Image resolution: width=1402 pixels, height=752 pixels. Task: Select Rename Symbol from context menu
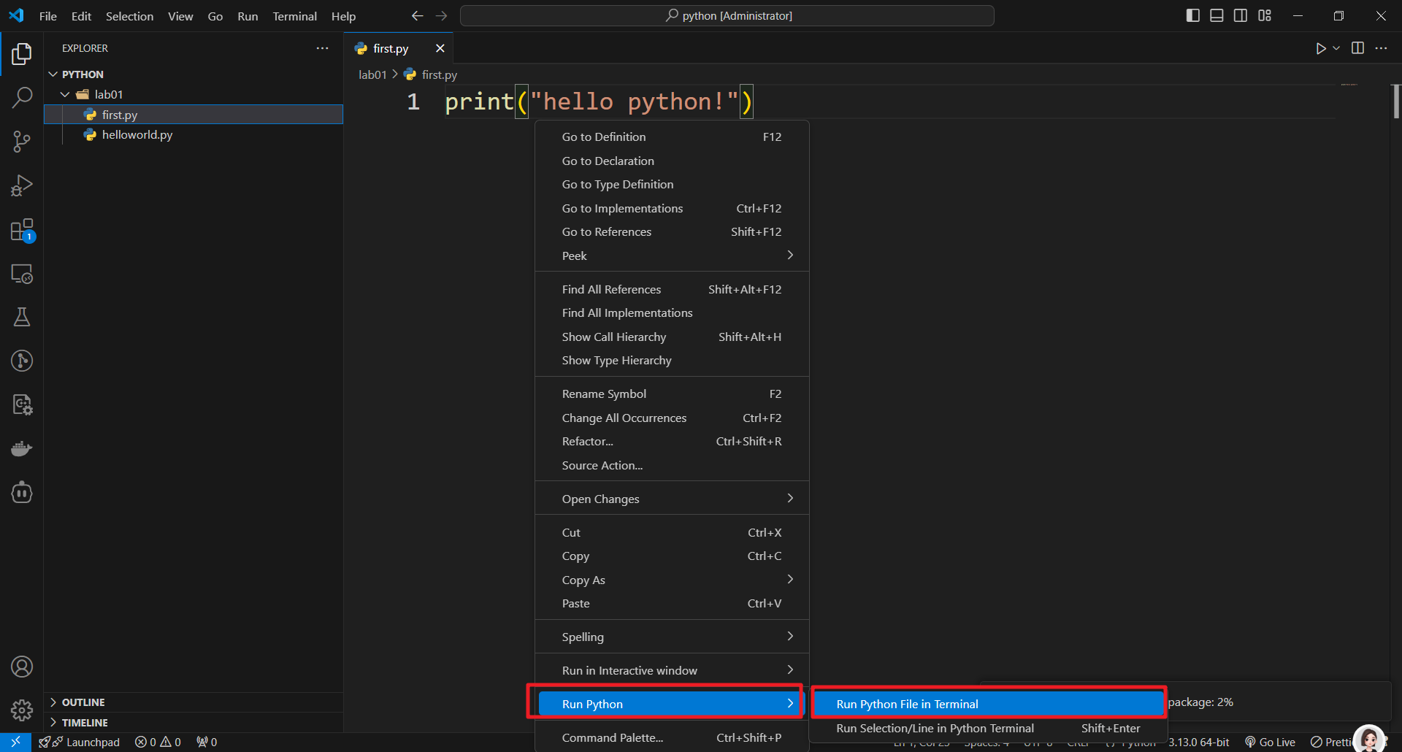click(x=672, y=394)
